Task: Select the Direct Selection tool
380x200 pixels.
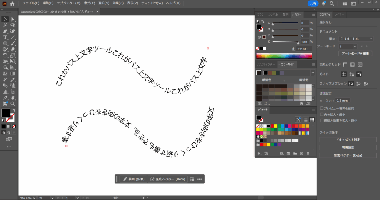Action: (13, 19)
